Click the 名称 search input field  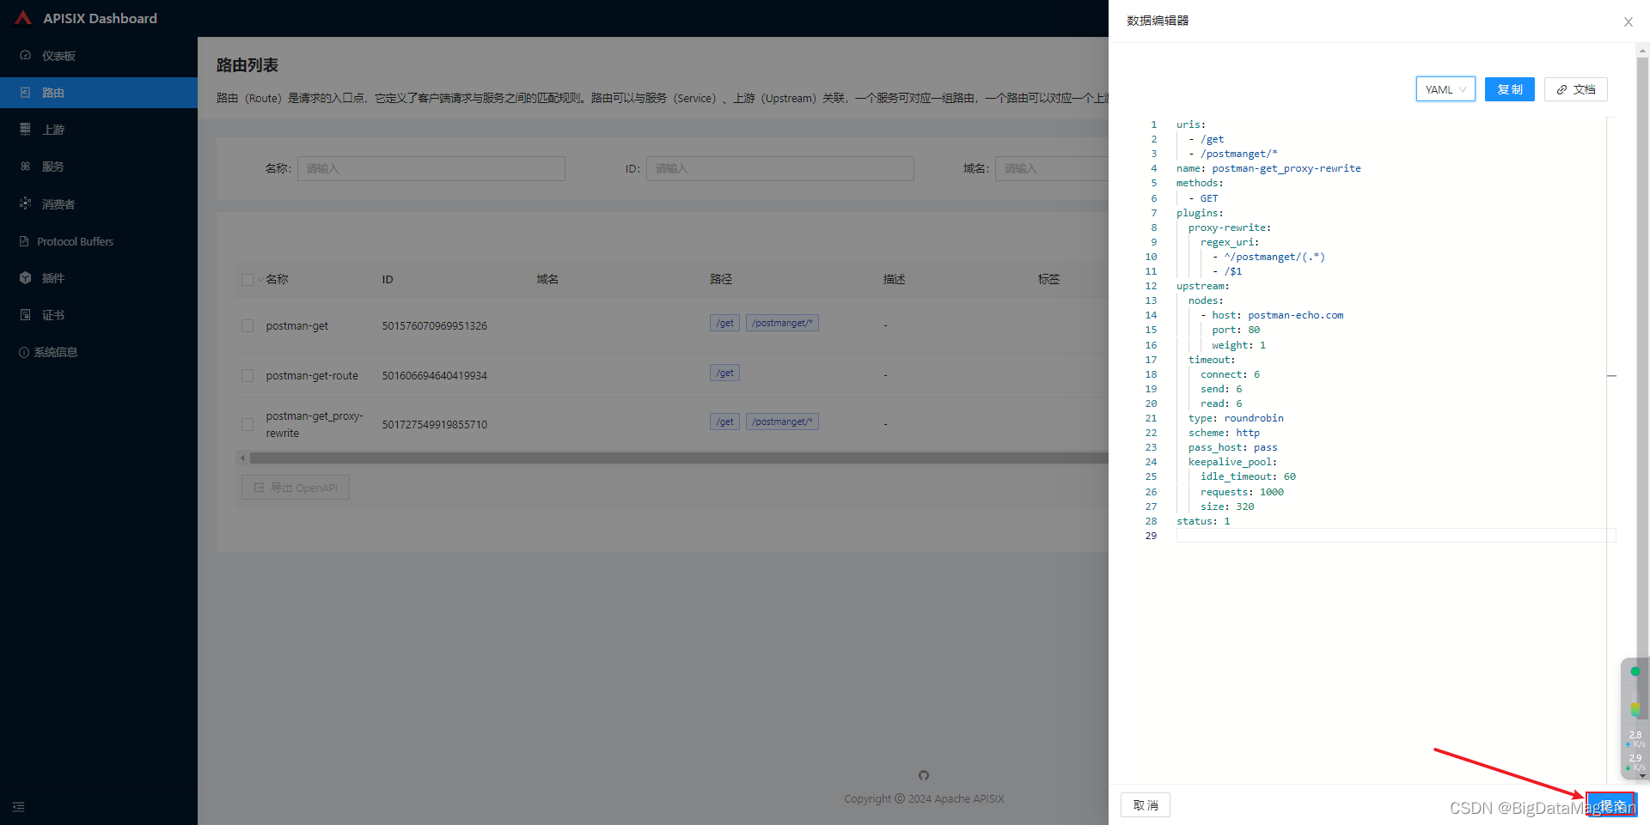(431, 168)
